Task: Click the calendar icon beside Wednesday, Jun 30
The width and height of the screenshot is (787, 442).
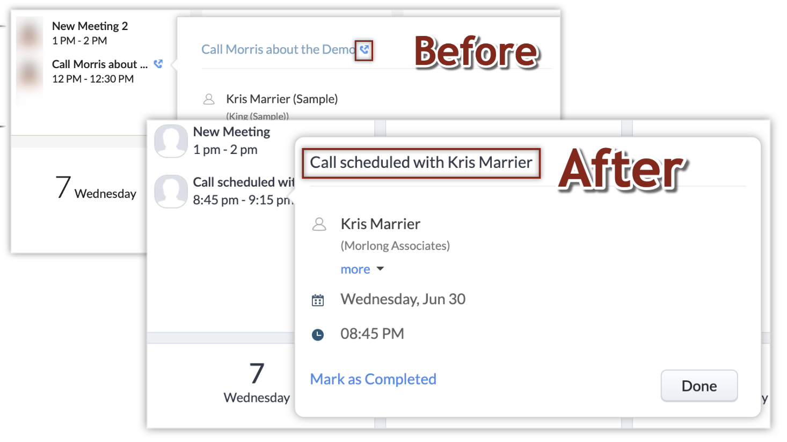Action: tap(318, 300)
